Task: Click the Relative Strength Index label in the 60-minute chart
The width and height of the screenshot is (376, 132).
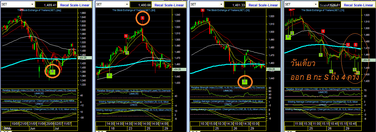Action: 133,92
